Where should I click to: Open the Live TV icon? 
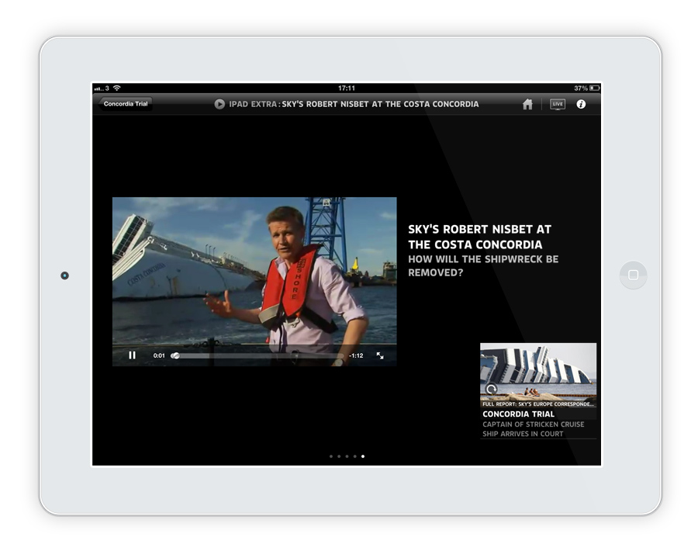tap(558, 104)
